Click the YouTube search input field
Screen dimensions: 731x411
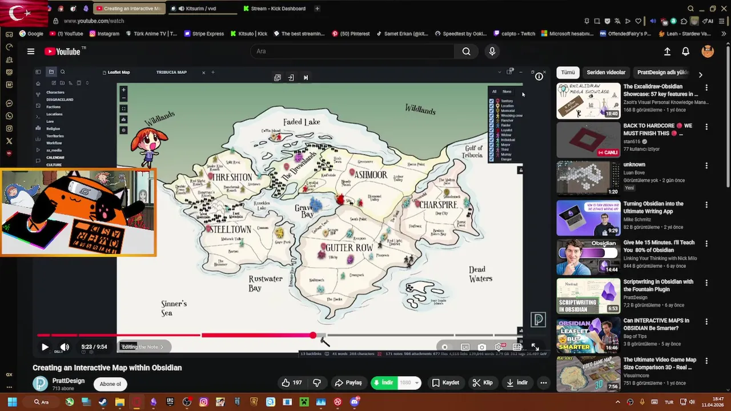pyautogui.click(x=352, y=51)
